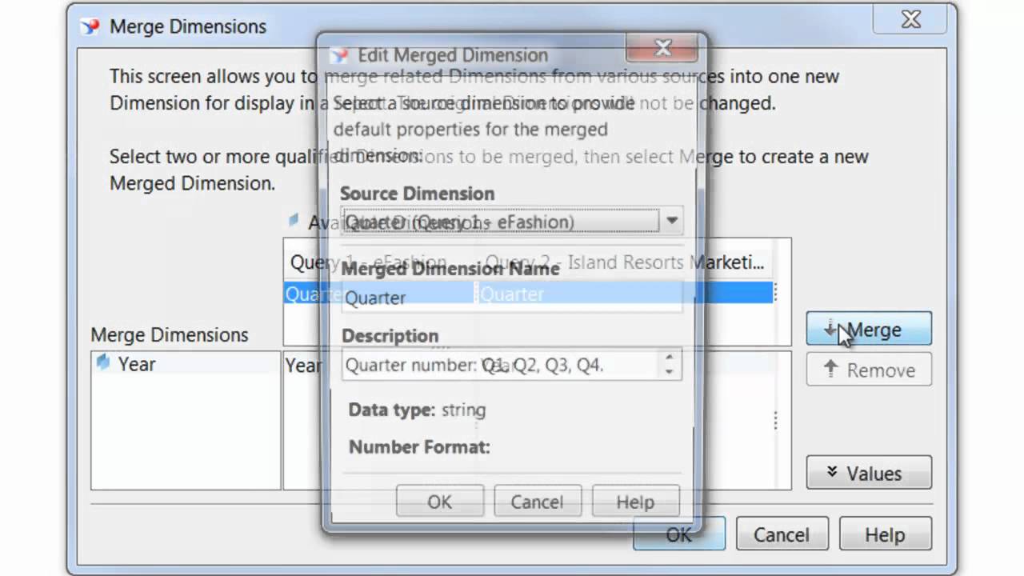The image size is (1024, 576).
Task: Click the Year dimension cube icon
Action: pos(103,362)
